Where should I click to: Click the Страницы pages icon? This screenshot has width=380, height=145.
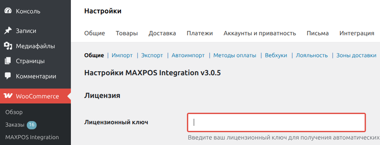(x=8, y=61)
